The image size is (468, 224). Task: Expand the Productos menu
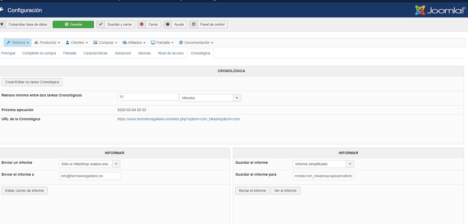click(x=47, y=43)
